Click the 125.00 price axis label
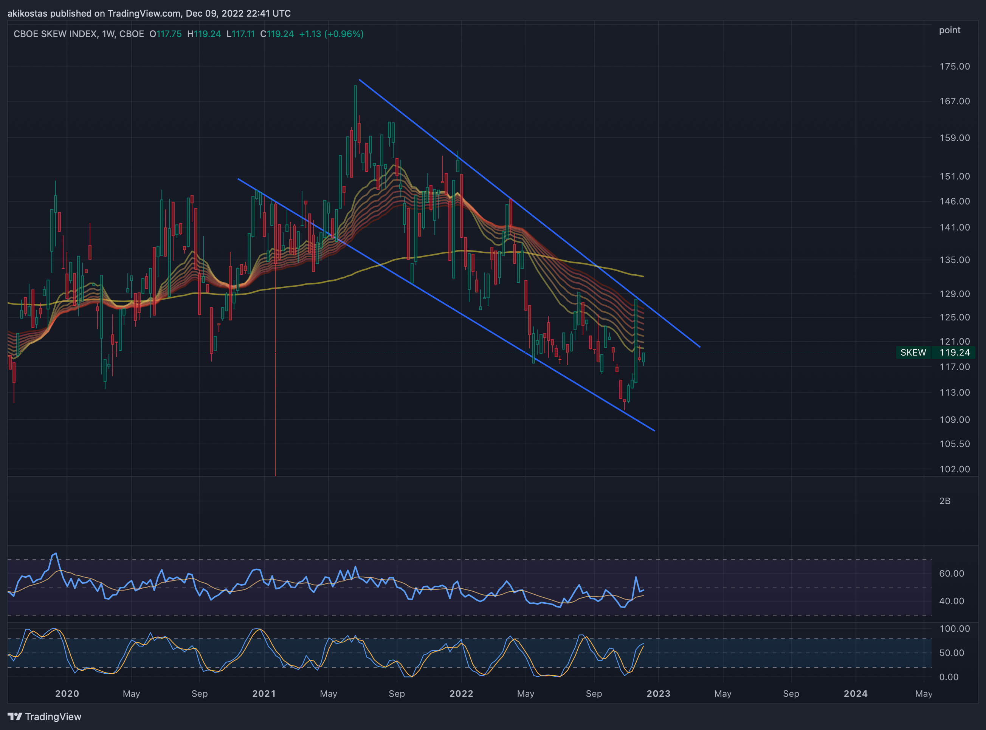The height and width of the screenshot is (730, 986). click(x=955, y=317)
